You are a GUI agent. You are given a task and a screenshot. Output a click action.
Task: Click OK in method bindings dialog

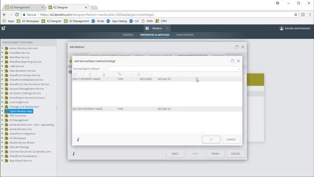pyautogui.click(x=211, y=140)
